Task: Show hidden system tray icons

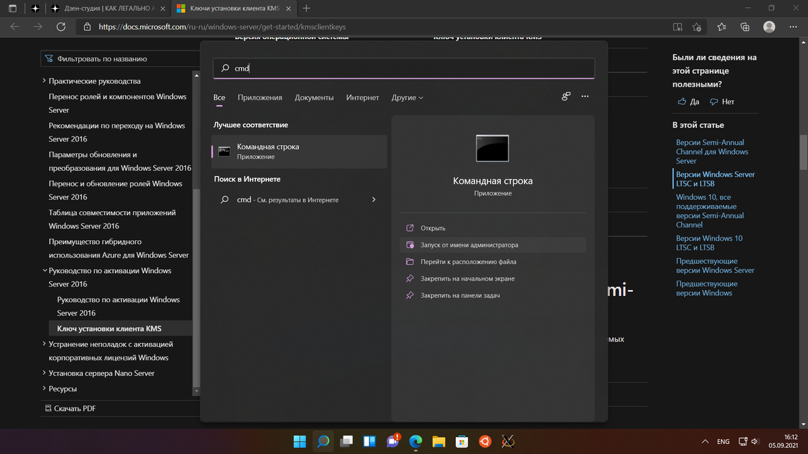Action: click(x=705, y=442)
